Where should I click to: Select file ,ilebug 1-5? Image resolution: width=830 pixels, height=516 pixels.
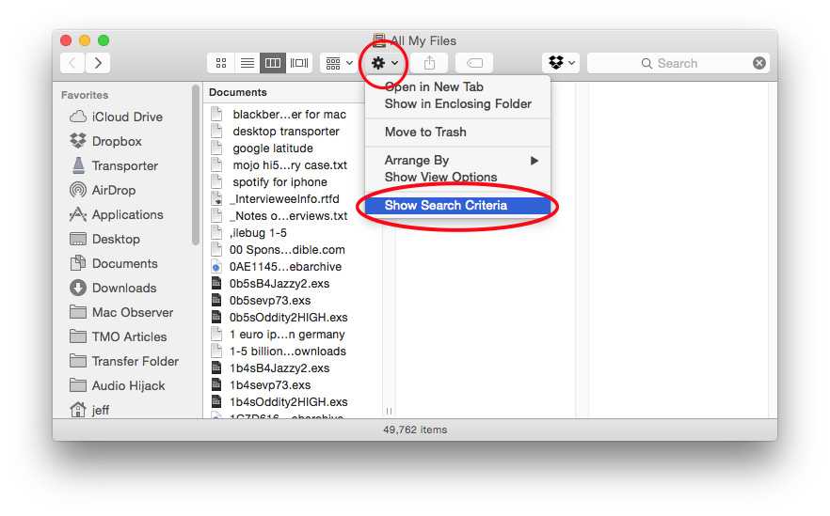248,233
